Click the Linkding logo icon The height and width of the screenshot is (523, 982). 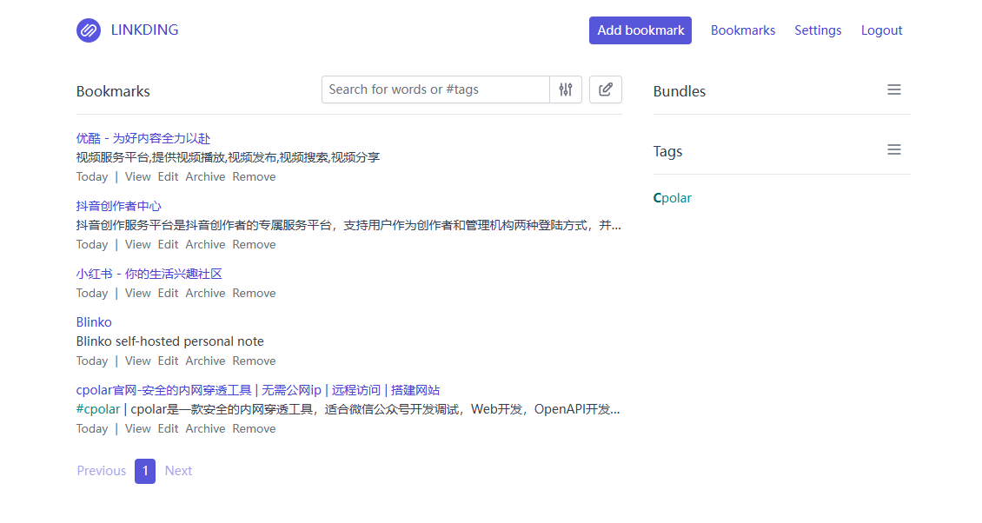89,30
